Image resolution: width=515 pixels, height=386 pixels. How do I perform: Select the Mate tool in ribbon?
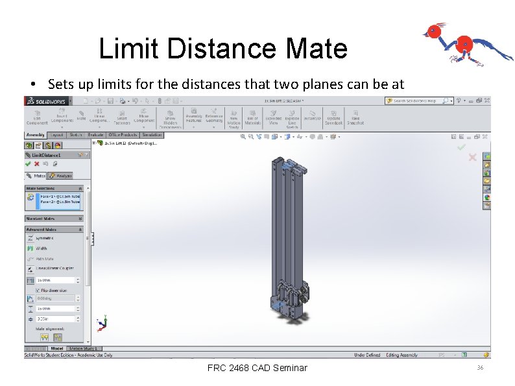coord(81,115)
